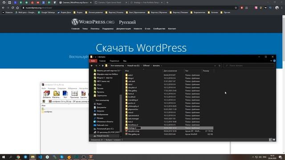
Task: Open the Личное развитие bookmarks folder
Action: coord(94,12)
